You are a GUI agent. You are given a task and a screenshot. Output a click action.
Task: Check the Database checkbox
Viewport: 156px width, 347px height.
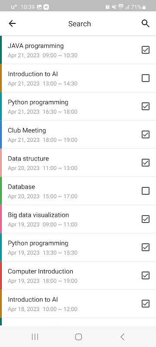click(146, 191)
